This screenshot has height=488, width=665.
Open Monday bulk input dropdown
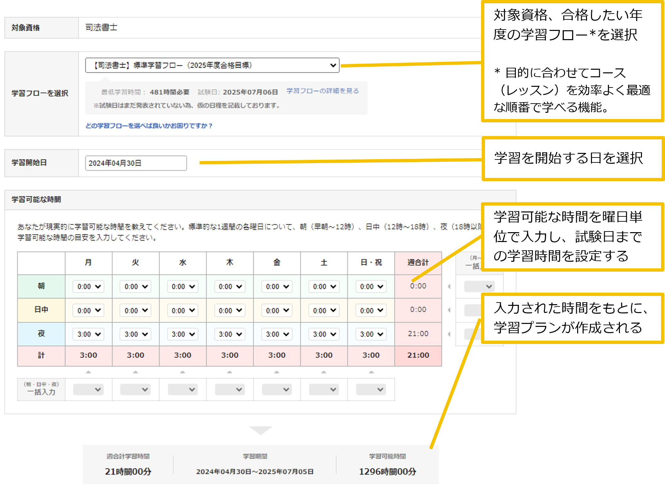(89, 390)
